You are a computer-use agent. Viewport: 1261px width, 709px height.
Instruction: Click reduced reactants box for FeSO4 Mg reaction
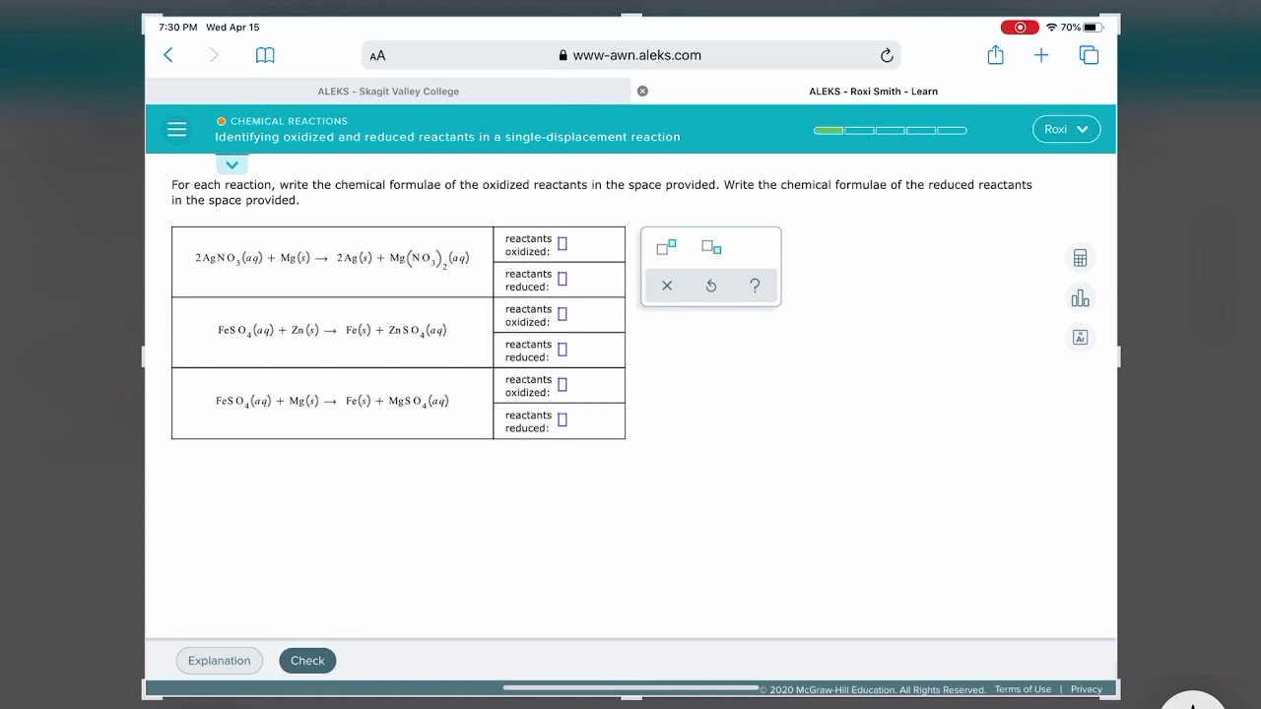coord(563,420)
